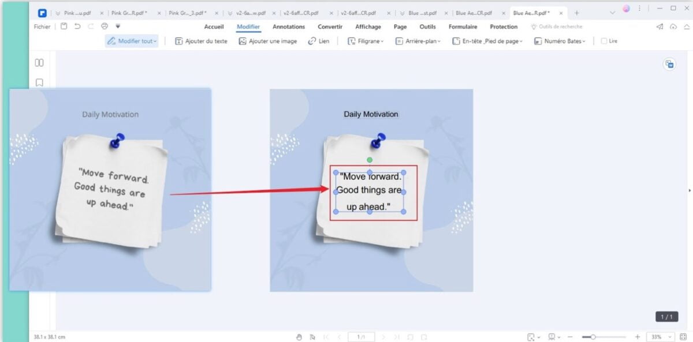
Task: Select the hand pan tool in status bar
Action: click(299, 337)
